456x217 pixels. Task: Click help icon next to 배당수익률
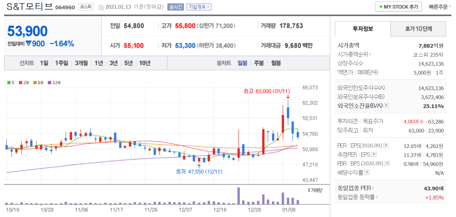coord(367,172)
